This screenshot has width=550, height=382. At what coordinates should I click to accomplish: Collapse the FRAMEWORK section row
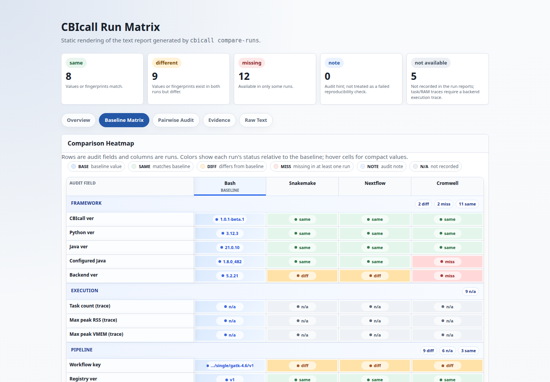275,204
